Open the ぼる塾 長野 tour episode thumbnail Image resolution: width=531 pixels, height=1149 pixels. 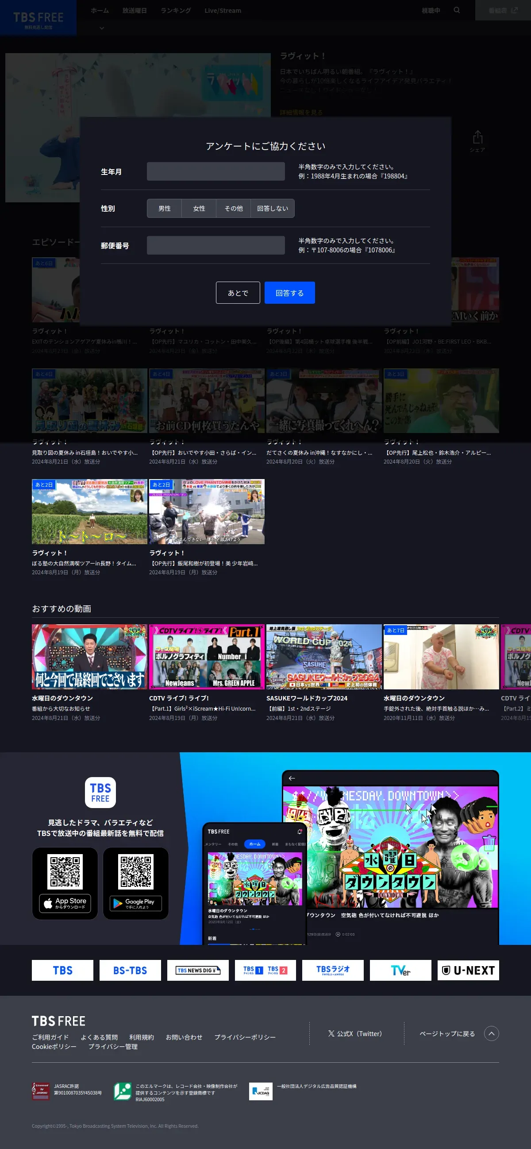click(x=89, y=511)
